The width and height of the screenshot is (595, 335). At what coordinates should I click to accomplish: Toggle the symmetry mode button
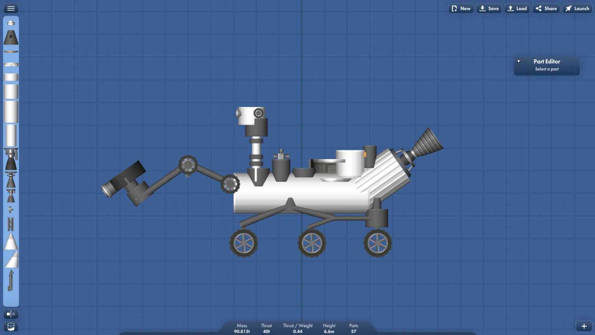point(11,314)
